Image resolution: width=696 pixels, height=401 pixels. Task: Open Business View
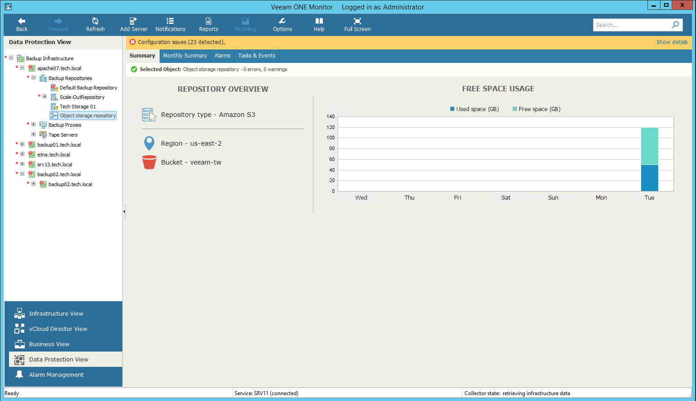coord(63,344)
